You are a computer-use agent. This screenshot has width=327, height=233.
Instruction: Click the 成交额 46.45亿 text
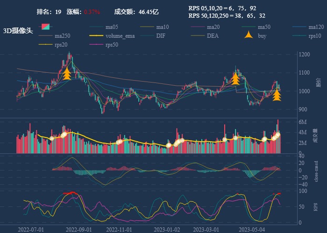136,12
